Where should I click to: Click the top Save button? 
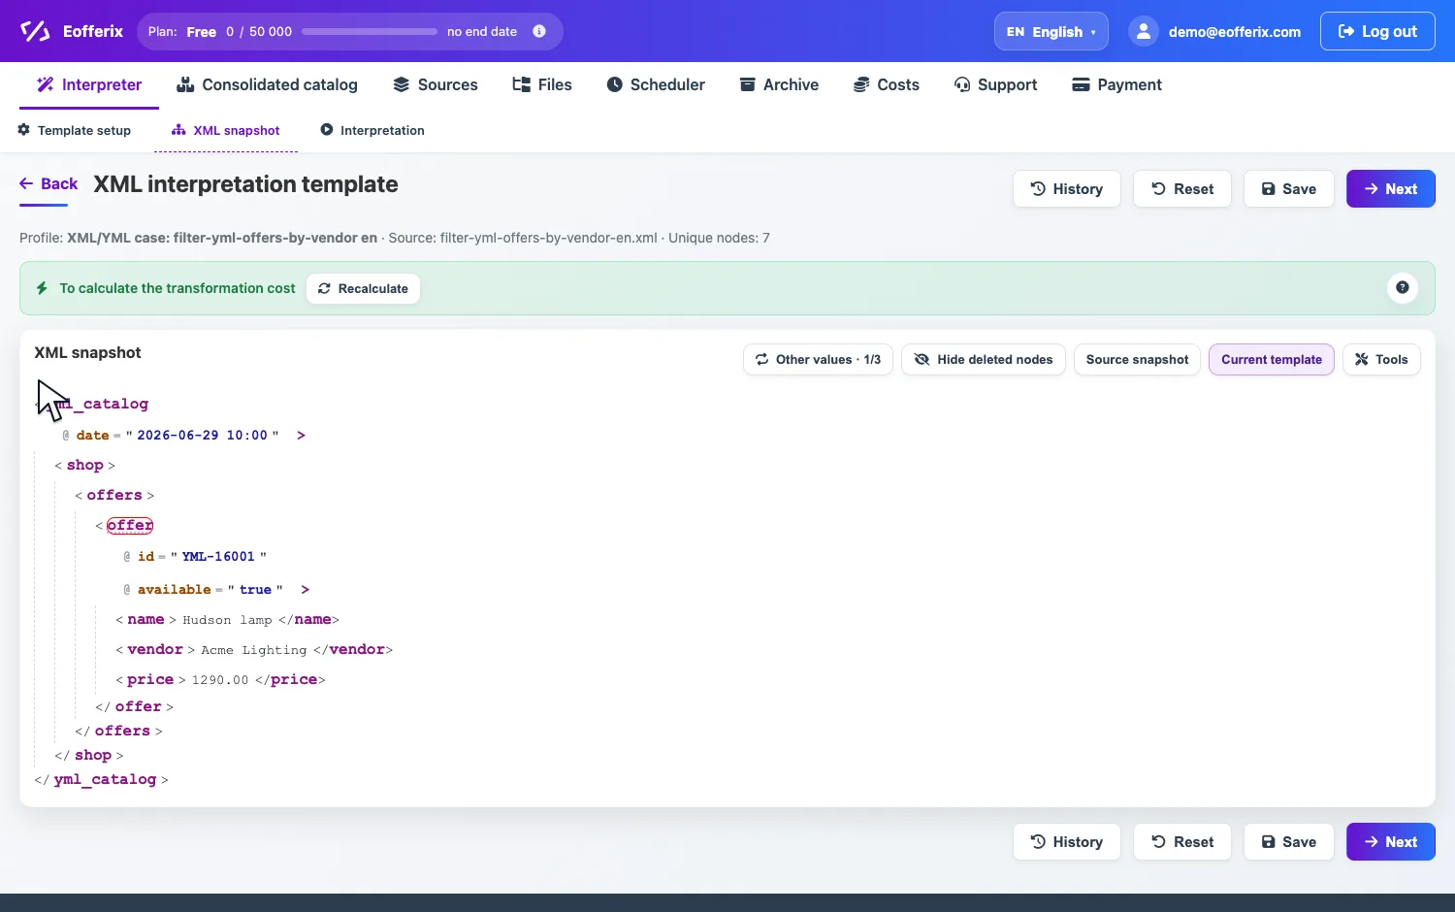coord(1289,189)
